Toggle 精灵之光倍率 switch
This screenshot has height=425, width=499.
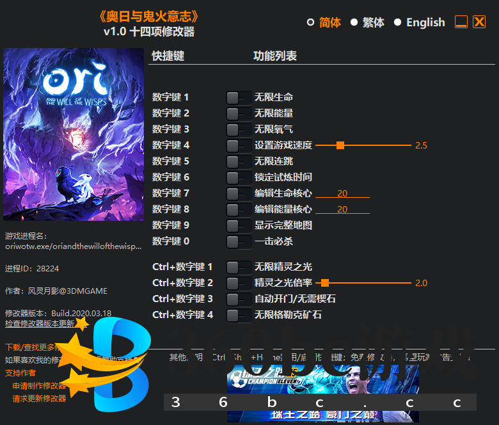tap(239, 284)
